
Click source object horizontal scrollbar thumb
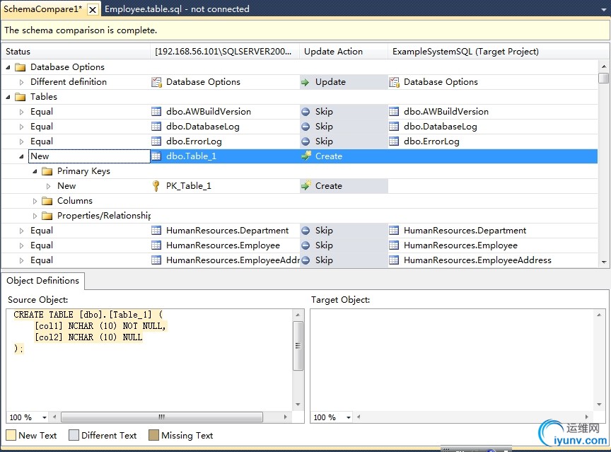point(162,417)
